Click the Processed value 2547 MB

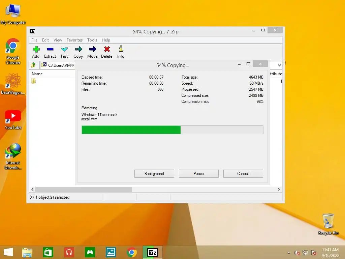[256, 89]
